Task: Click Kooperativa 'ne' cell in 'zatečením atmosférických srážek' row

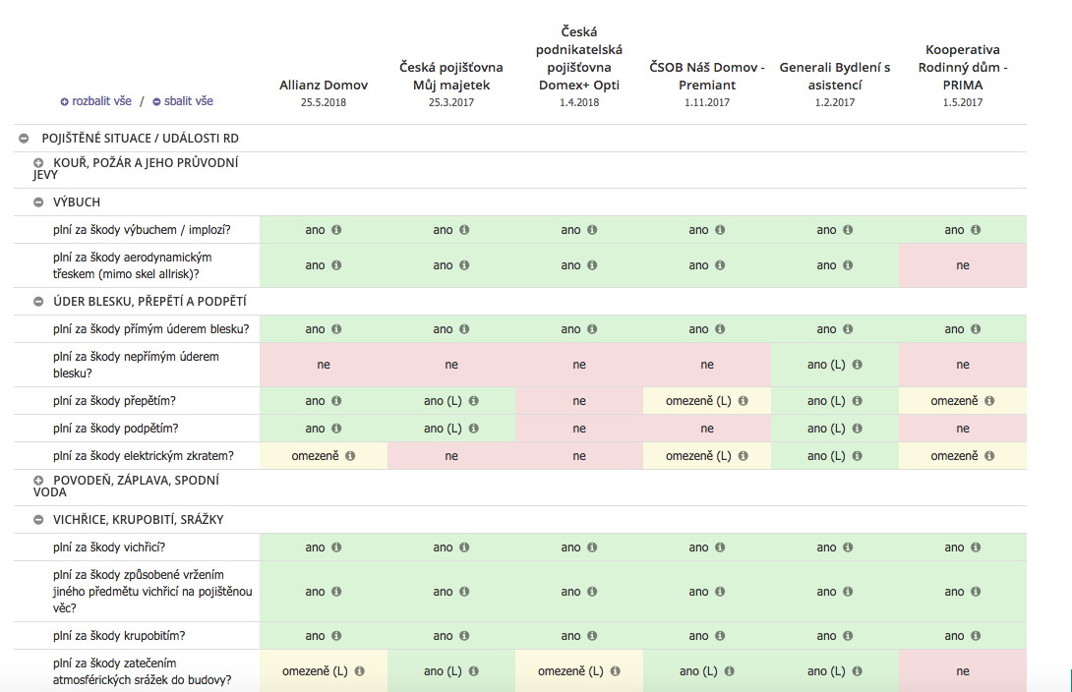Action: coord(963,670)
